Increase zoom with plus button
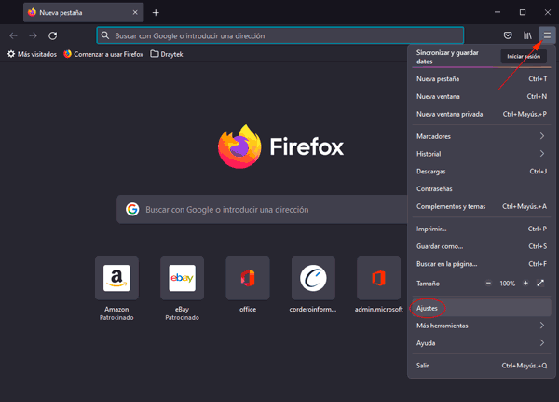Viewport: 559px width, 402px height. 525,284
